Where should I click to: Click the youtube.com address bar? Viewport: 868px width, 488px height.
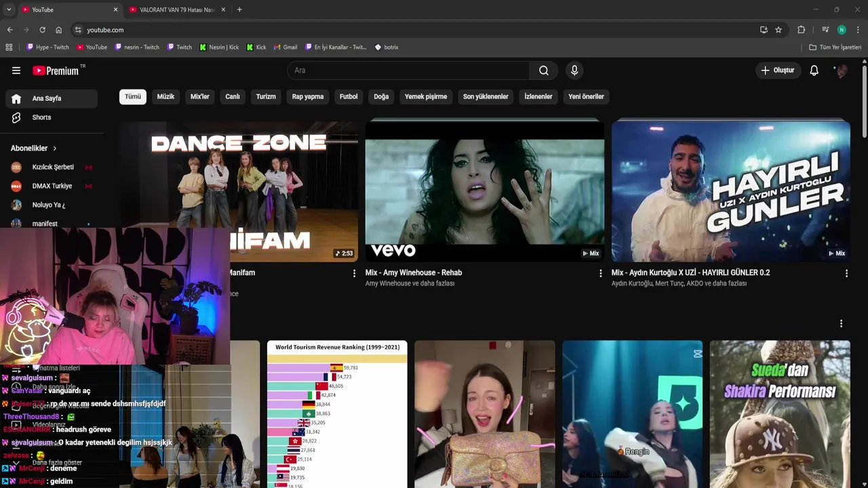[x=414, y=30]
